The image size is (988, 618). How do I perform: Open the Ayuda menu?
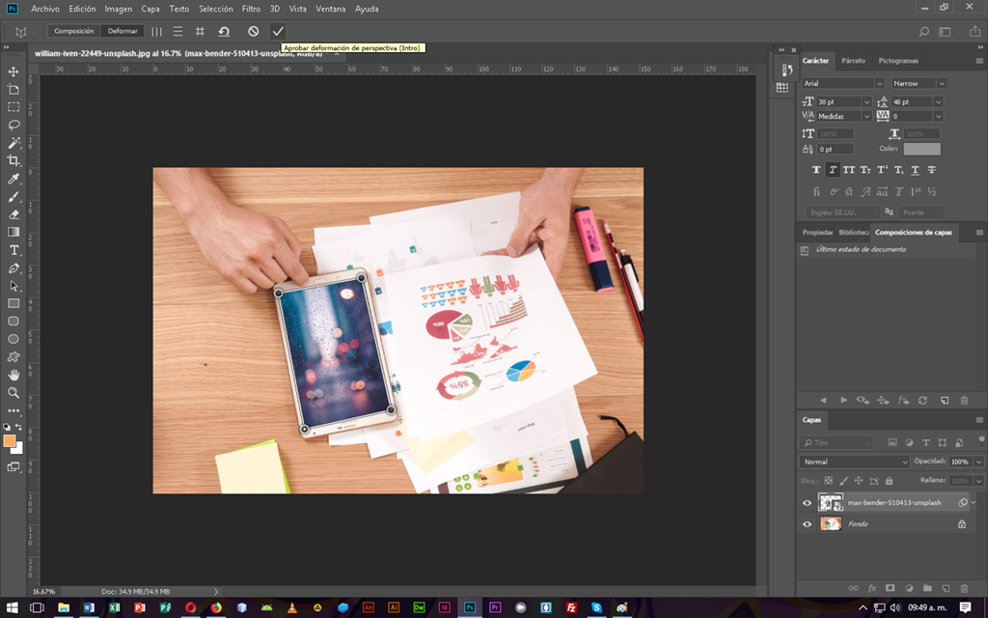click(x=367, y=9)
